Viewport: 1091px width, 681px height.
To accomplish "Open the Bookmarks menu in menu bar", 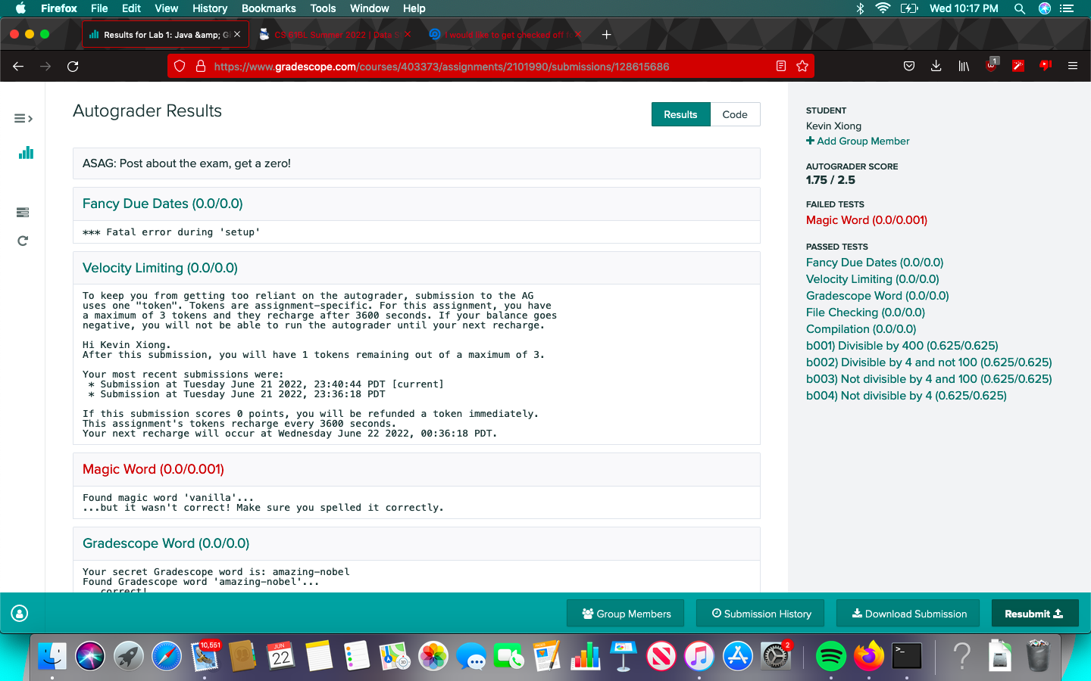I will 268,8.
